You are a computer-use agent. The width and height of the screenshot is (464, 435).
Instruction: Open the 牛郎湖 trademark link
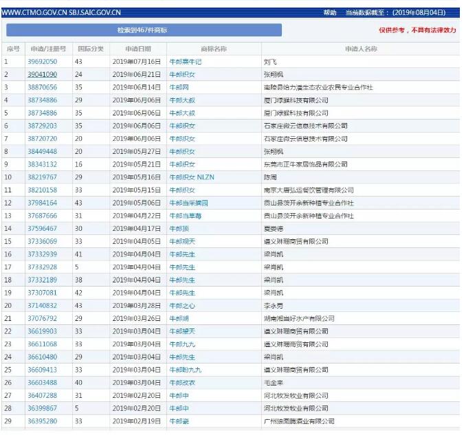tap(179, 318)
